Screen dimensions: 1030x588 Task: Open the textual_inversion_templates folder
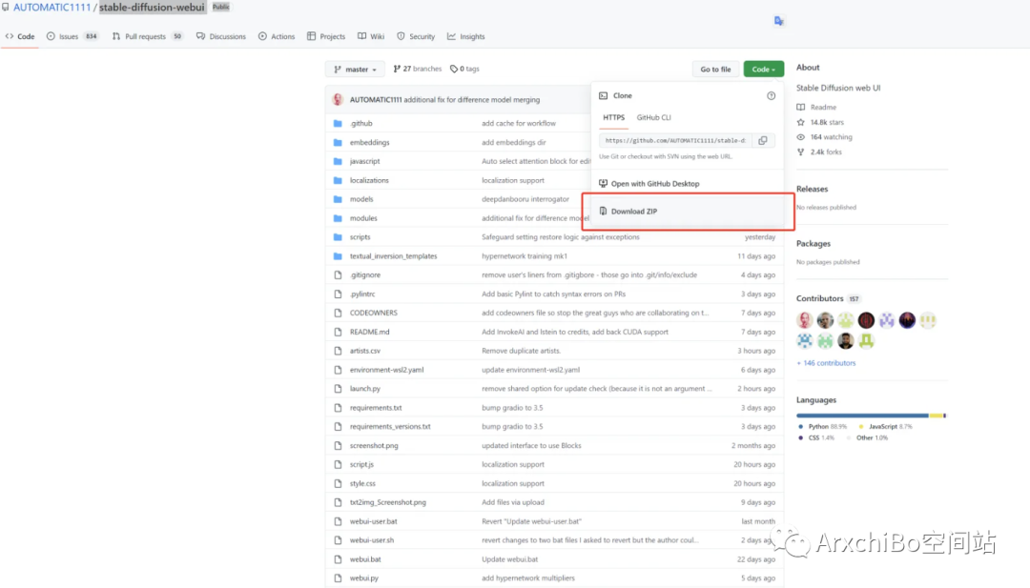click(394, 256)
